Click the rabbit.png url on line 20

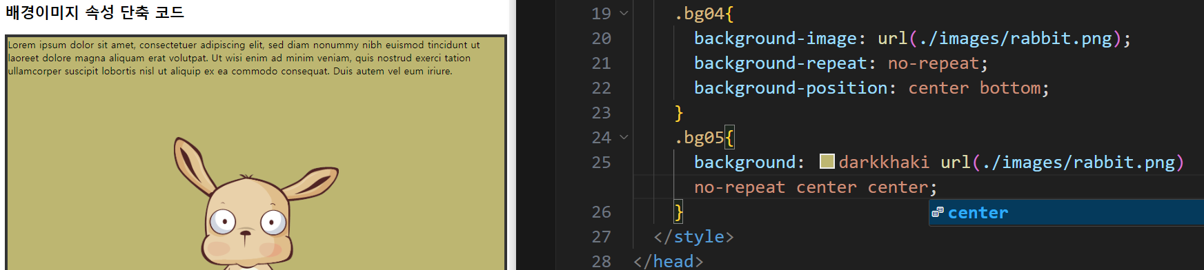pyautogui.click(x=999, y=38)
